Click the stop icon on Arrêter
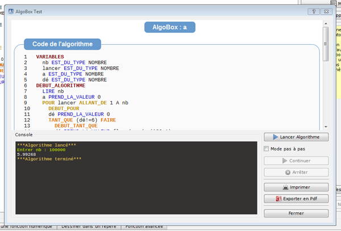The height and width of the screenshot is (231, 341). [x=288, y=173]
